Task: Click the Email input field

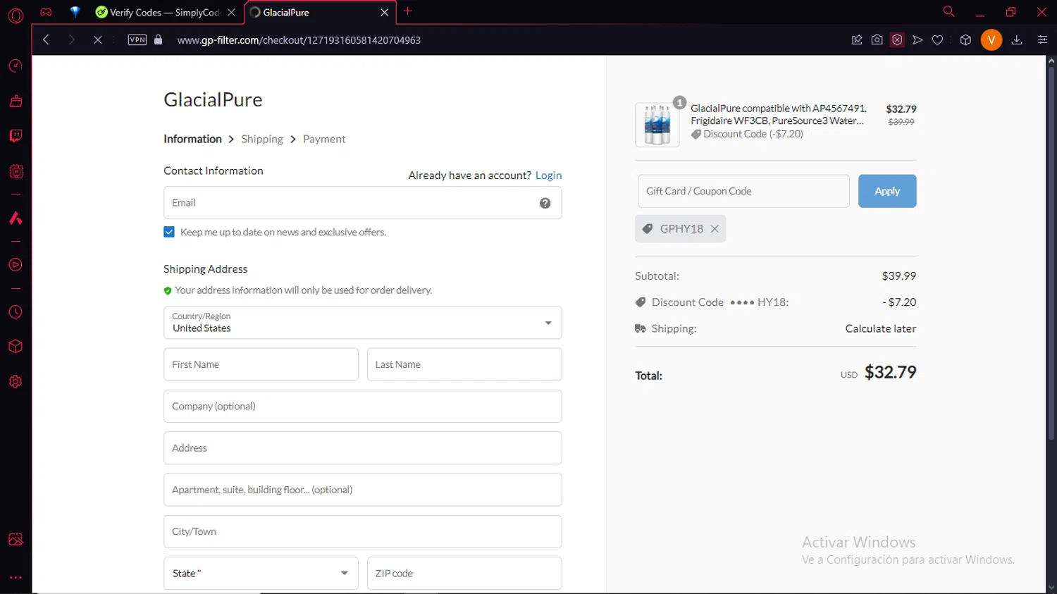Action: [362, 203]
